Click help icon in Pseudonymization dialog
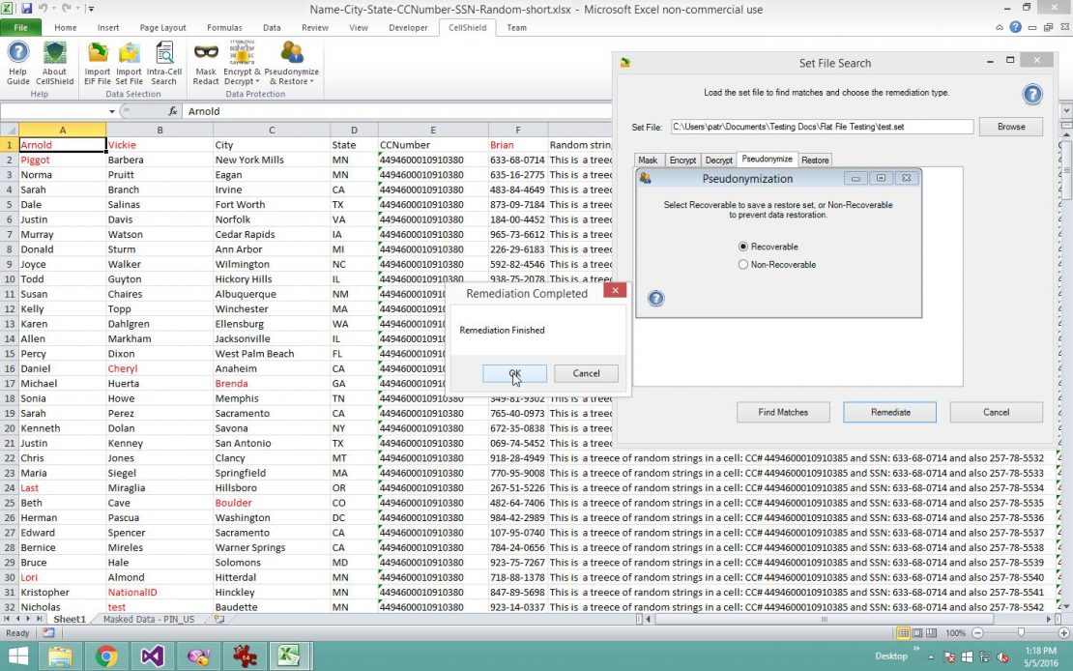The height and width of the screenshot is (671, 1073). [x=655, y=298]
